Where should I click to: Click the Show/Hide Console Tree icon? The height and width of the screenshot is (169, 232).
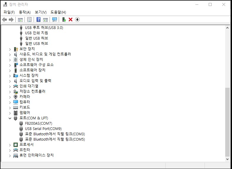tap(20, 19)
